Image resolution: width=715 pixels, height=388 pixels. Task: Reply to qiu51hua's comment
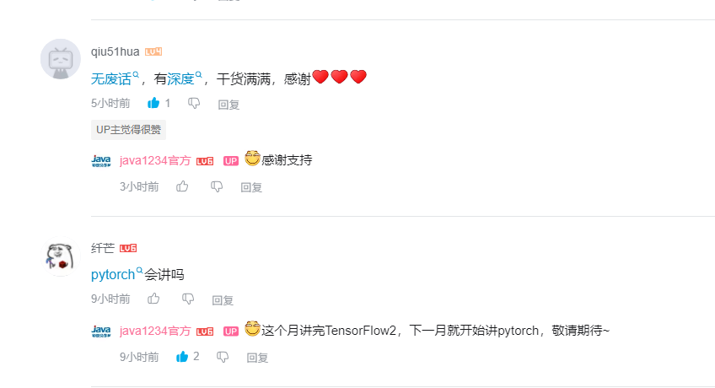pos(228,105)
